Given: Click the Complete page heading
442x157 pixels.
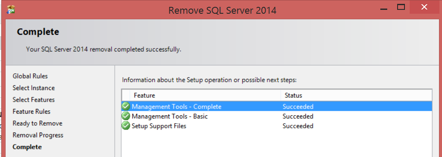Looking at the screenshot, I should [x=38, y=32].
